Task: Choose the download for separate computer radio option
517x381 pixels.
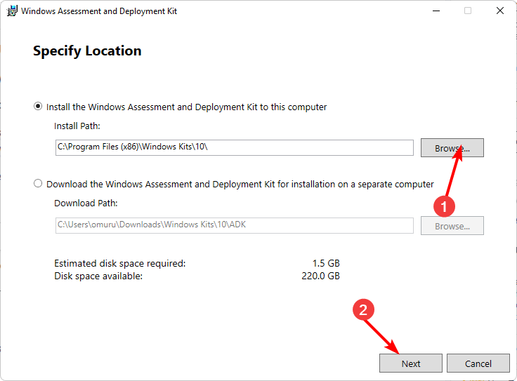Action: click(x=39, y=184)
